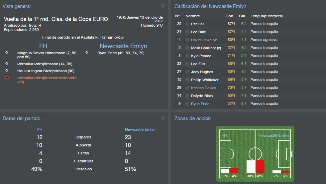Screen dimensions: 326x184
Task: Sort the ratings table by Cal column
Action: pyautogui.click(x=242, y=16)
